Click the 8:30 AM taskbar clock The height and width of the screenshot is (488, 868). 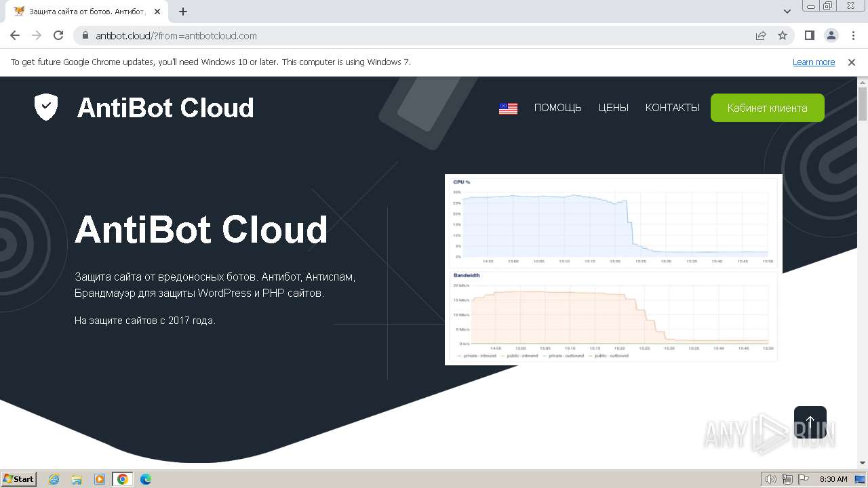click(833, 479)
